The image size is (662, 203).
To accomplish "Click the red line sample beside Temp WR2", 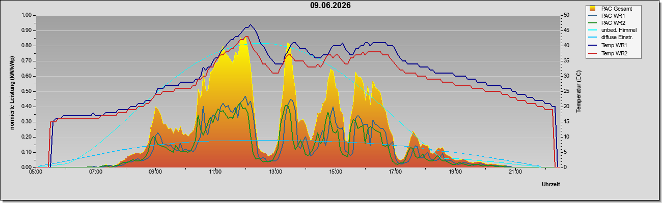I will (x=593, y=53).
